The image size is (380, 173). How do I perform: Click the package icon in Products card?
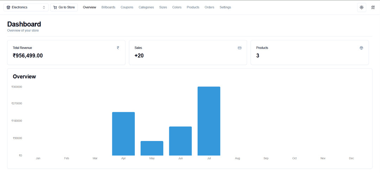pos(361,48)
